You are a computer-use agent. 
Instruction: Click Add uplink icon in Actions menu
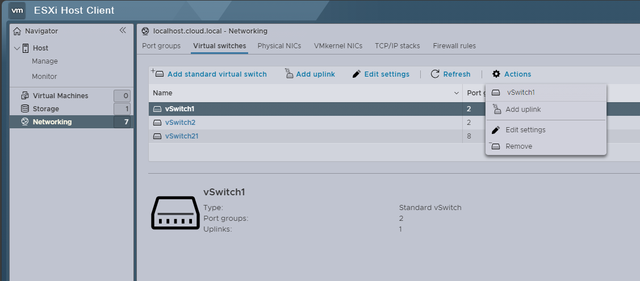coord(496,109)
